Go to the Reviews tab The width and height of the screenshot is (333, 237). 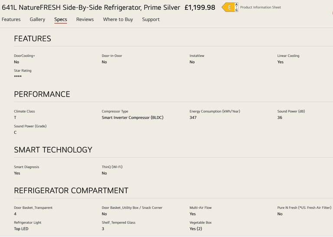point(85,19)
